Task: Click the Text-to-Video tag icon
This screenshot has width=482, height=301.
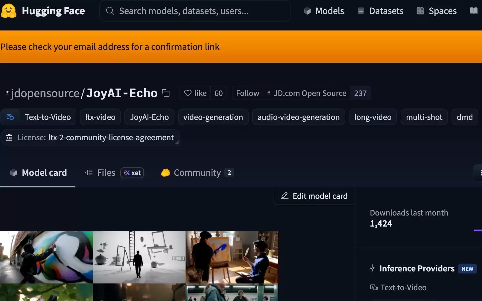Action: tap(10, 117)
